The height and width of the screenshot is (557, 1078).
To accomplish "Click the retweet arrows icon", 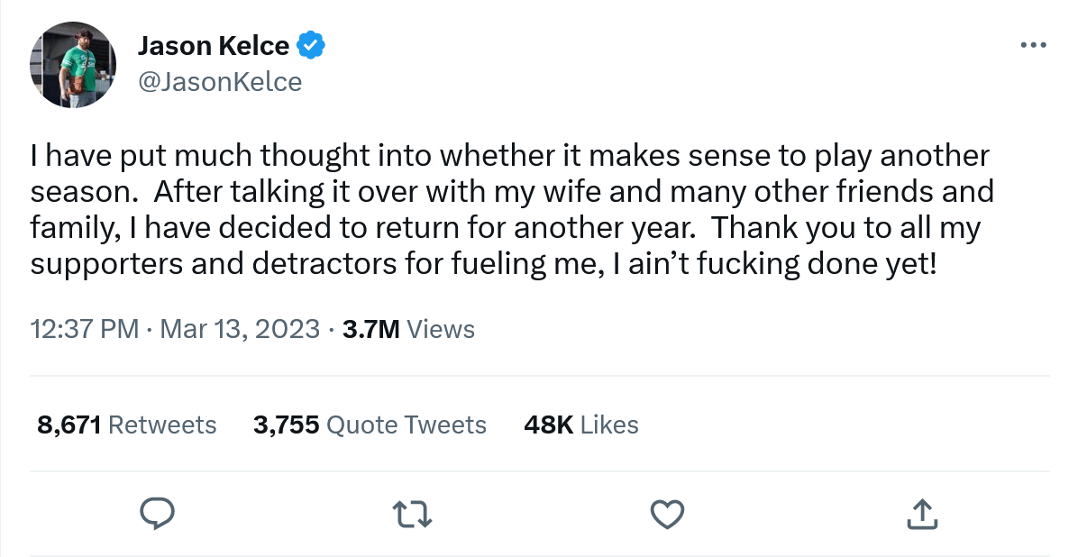I will (413, 514).
